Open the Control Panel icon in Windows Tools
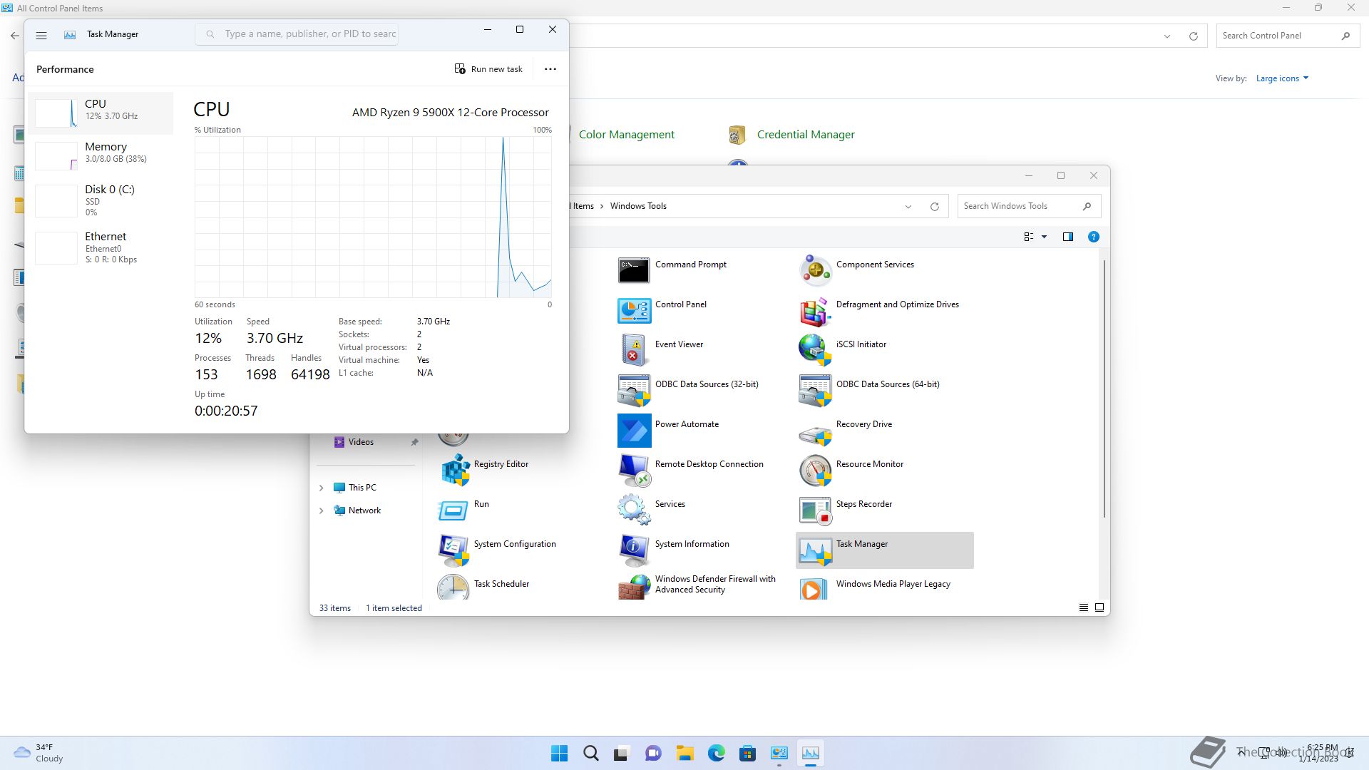The height and width of the screenshot is (770, 1369). (634, 311)
